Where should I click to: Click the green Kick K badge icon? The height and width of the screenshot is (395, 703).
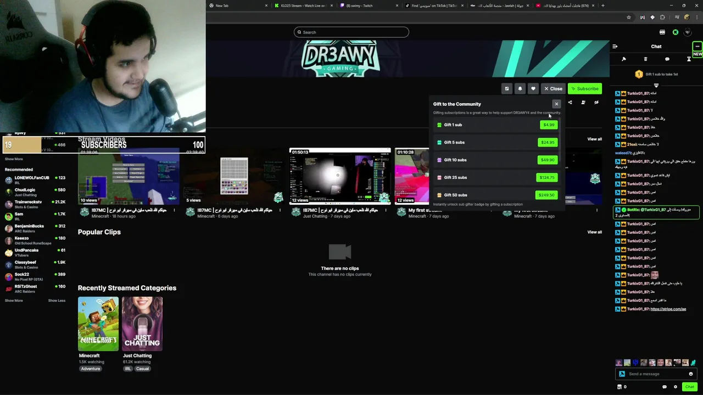676,32
